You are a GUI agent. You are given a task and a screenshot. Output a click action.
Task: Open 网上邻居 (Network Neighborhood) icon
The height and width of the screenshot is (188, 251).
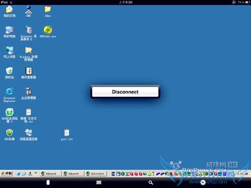tap(9, 51)
